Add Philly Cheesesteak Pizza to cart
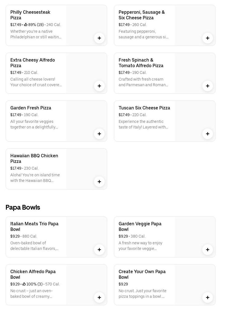Image resolution: width=225 pixels, height=314 pixels. (99, 38)
